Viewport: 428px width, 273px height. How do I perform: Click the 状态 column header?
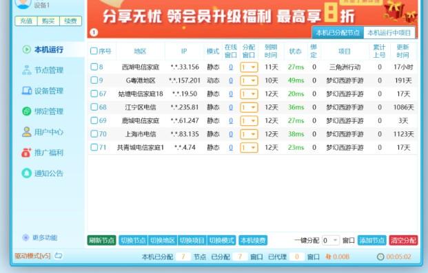(295, 51)
